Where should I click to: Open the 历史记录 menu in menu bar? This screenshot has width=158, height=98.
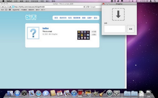(x=34, y=1)
